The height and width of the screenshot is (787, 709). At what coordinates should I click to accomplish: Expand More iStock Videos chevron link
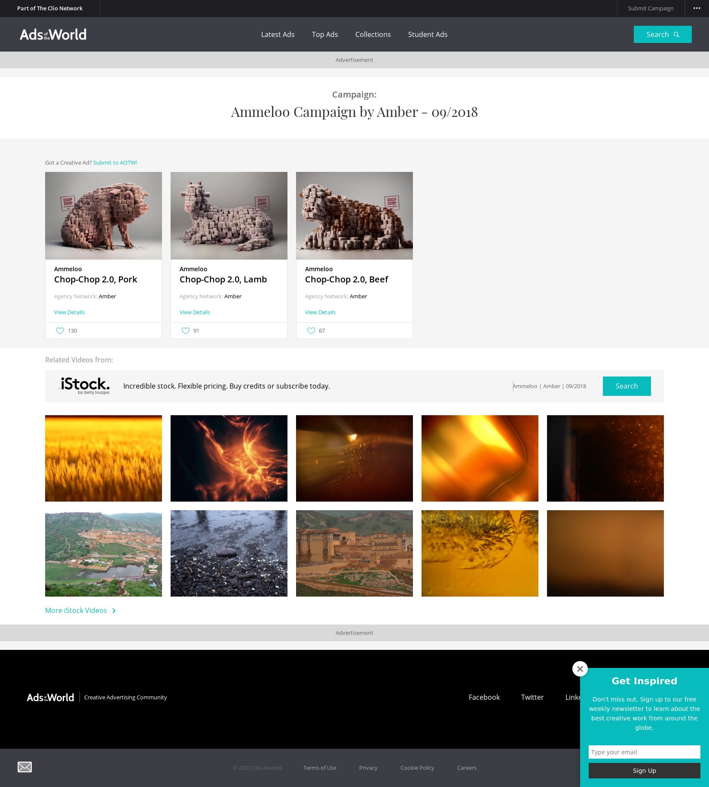click(80, 610)
